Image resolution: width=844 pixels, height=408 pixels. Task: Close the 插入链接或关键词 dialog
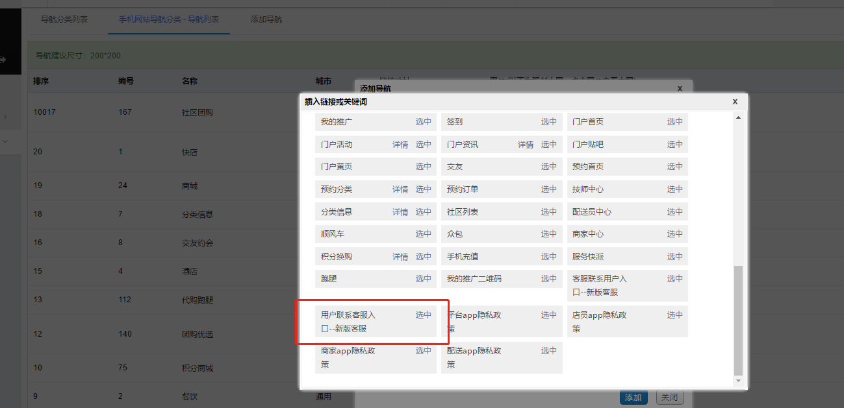coord(735,102)
